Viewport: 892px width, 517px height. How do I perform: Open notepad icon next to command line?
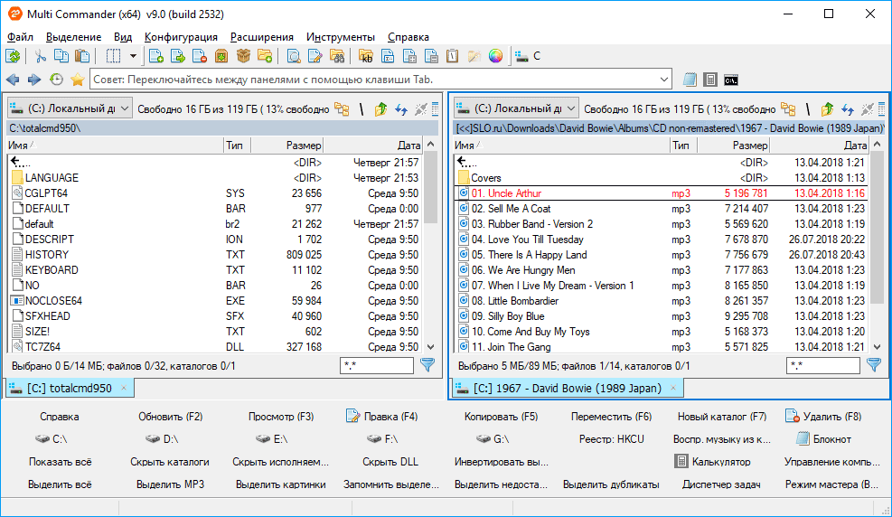click(690, 80)
